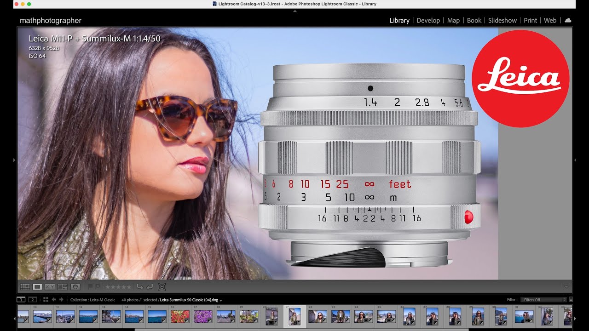Viewport: 589px width, 331px height.
Task: Select filmstrip thumbnail 16 red flowers
Action: pos(180,316)
